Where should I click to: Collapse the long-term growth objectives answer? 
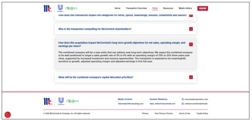191,44
